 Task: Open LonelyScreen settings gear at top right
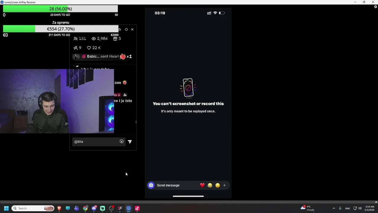[375, 7]
